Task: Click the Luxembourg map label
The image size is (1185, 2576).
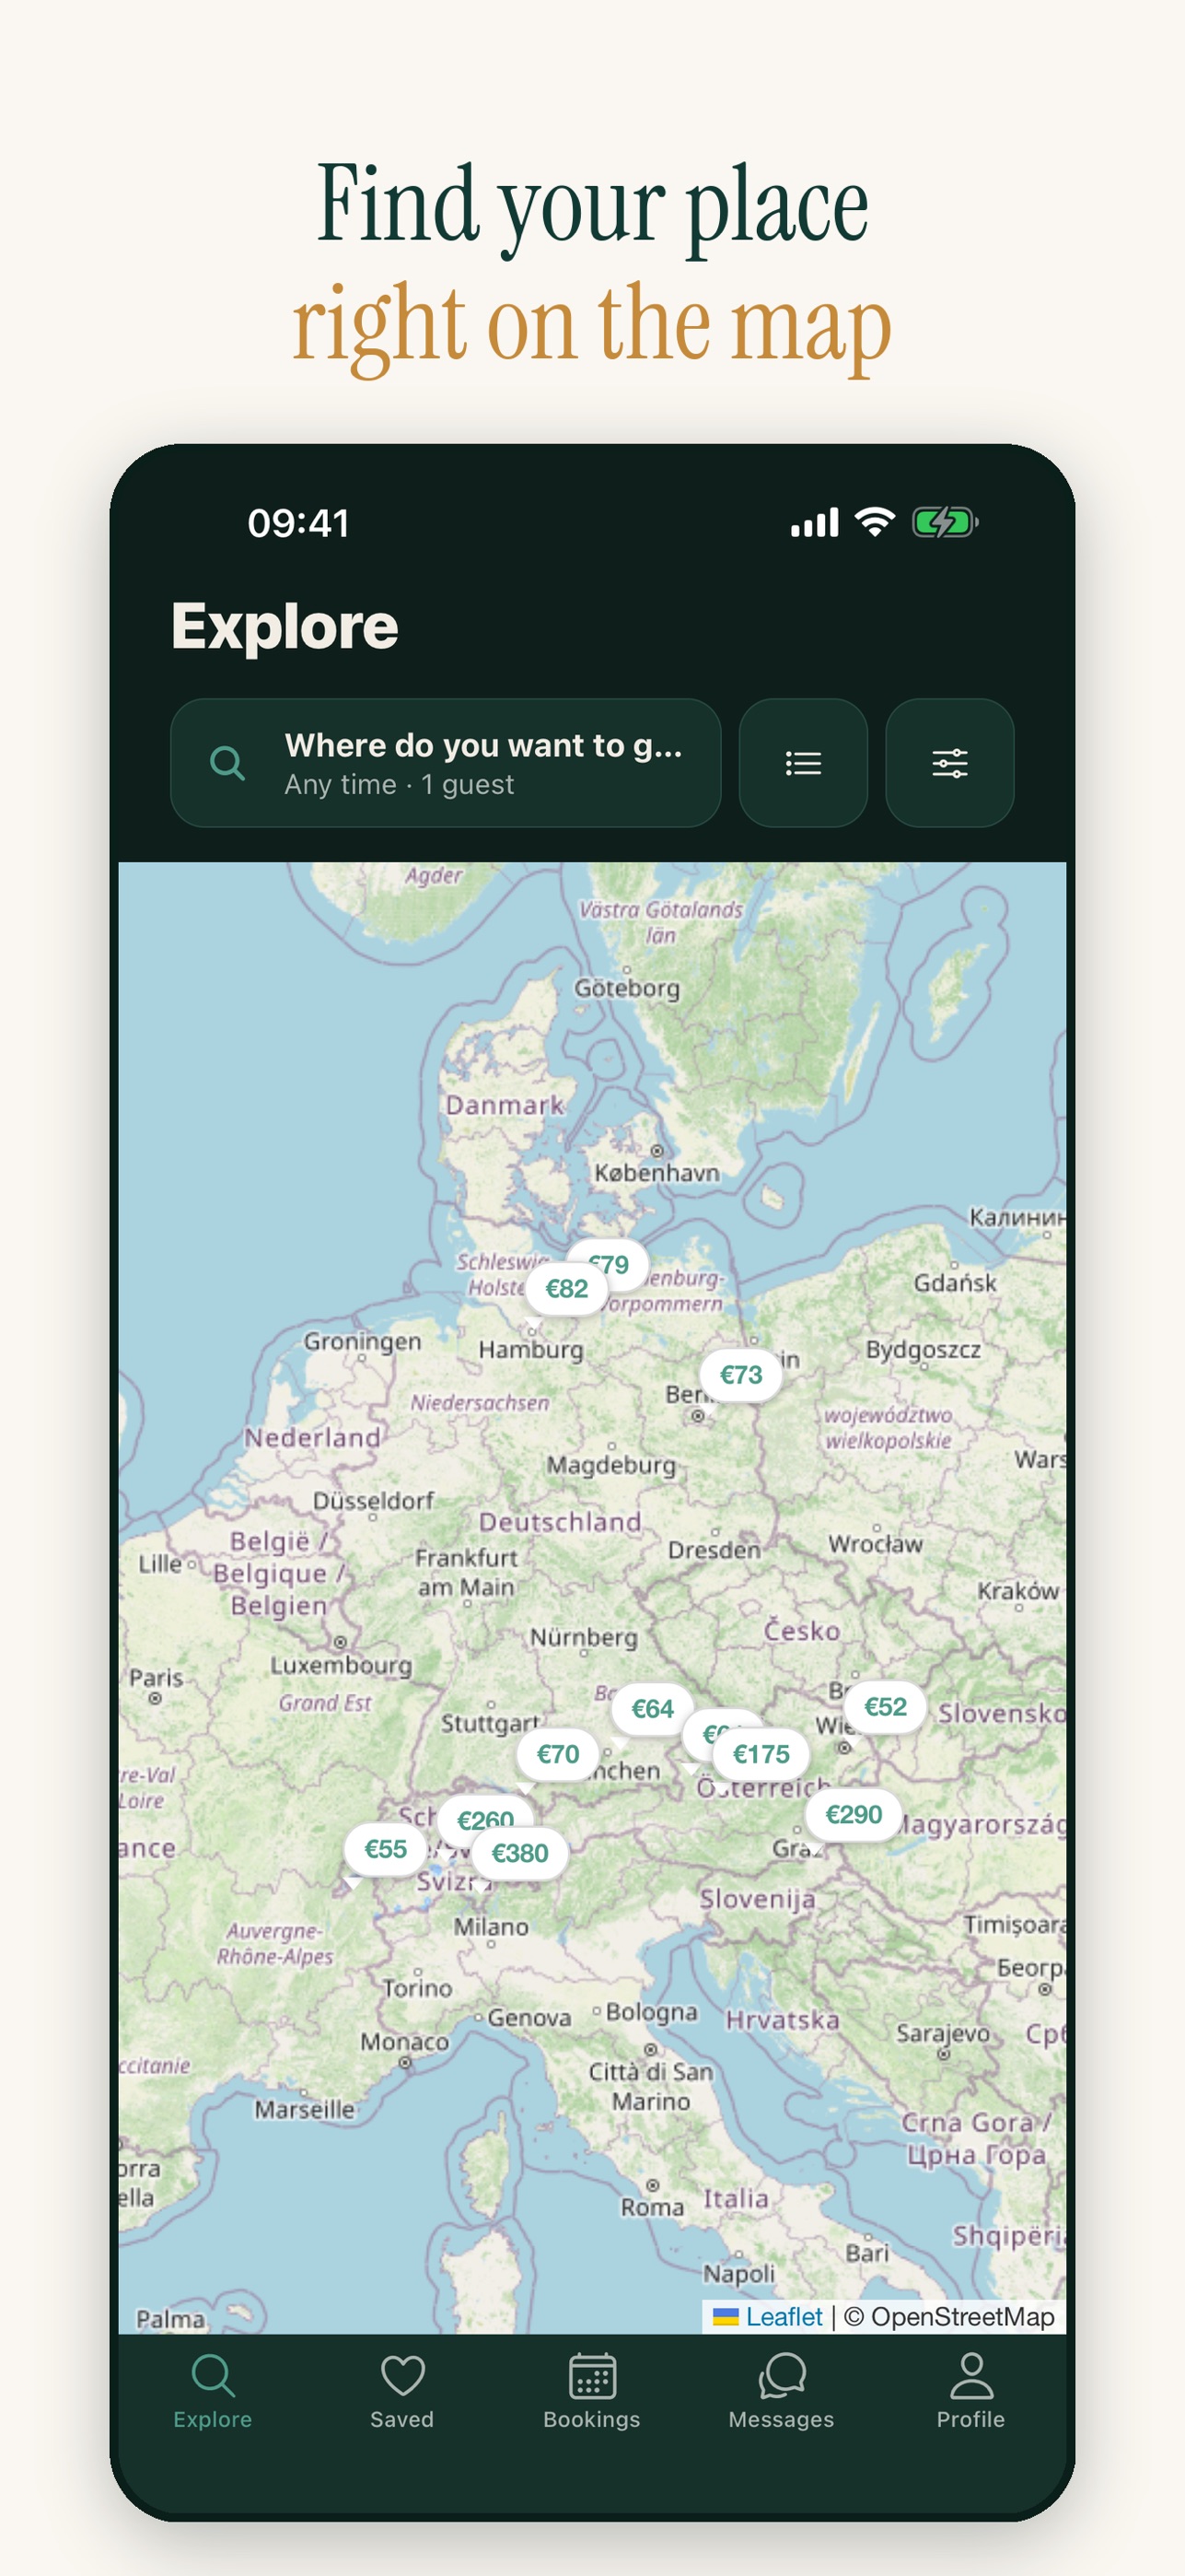Action: pos(341,1665)
